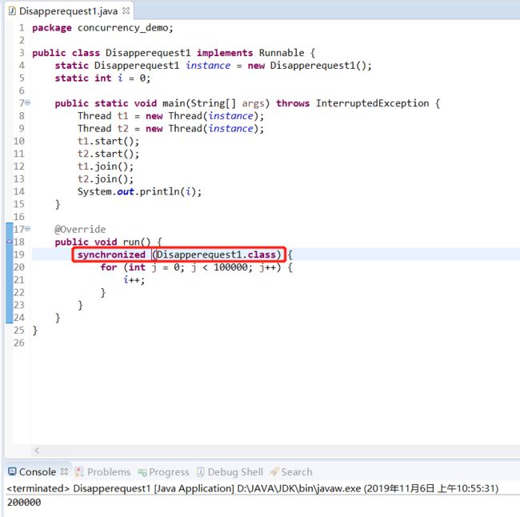Click line number 26 in the gutter
This screenshot has height=517, width=520.
(19, 343)
